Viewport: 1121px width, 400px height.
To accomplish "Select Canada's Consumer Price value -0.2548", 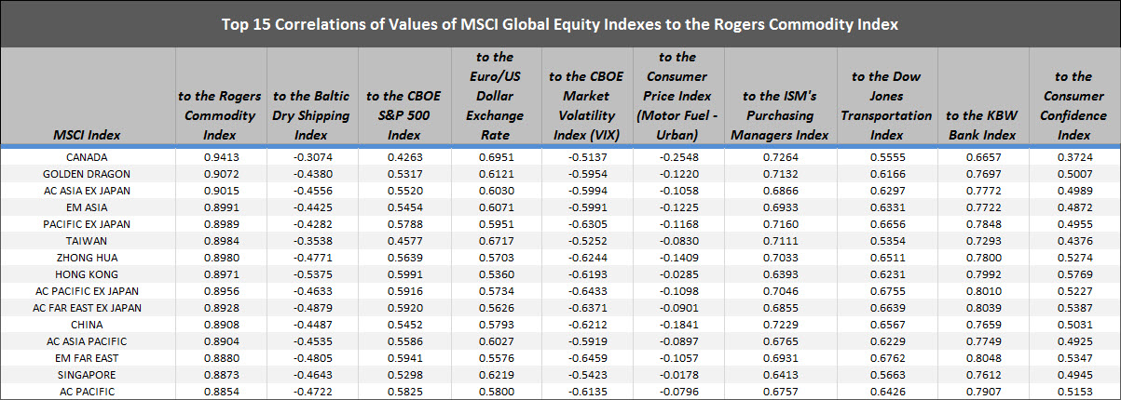I will pyautogui.click(x=677, y=158).
